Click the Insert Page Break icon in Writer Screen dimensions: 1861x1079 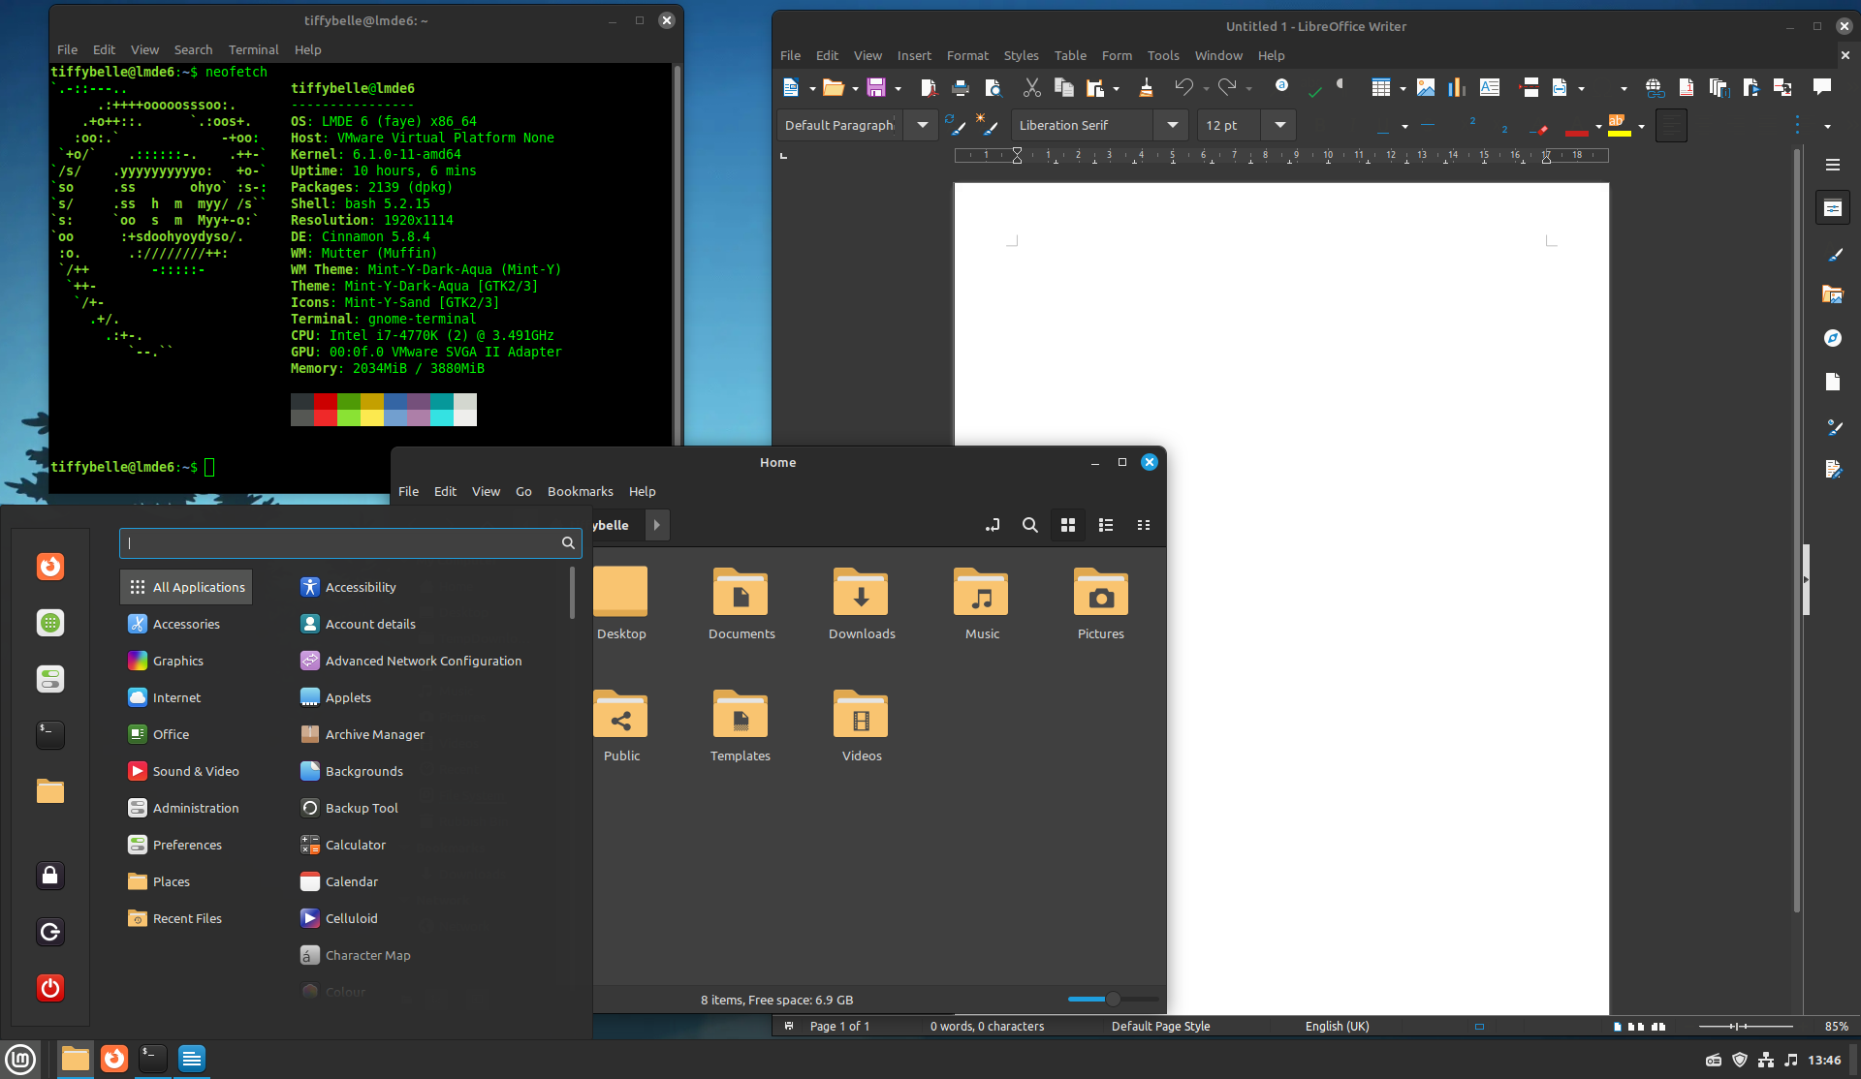pyautogui.click(x=1530, y=88)
